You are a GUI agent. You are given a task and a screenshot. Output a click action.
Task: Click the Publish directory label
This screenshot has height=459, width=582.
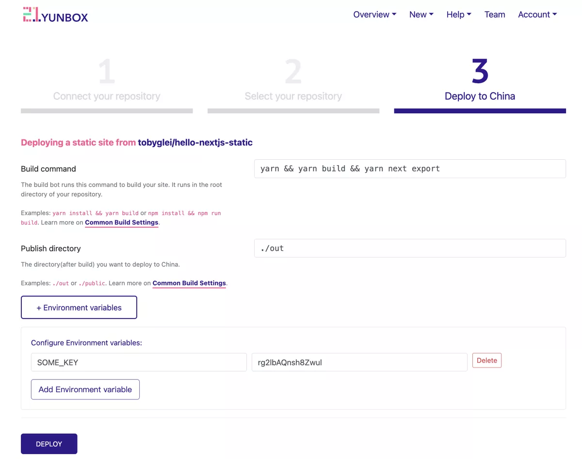[51, 248]
